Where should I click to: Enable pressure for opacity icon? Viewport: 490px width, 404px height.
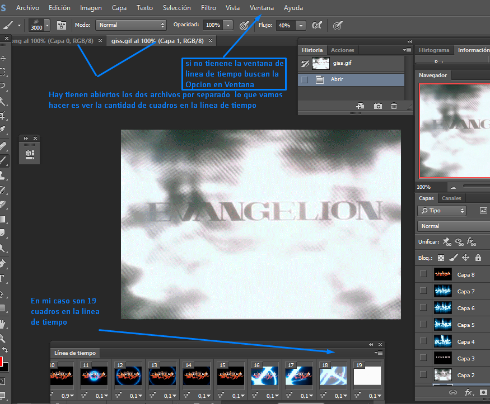244,25
